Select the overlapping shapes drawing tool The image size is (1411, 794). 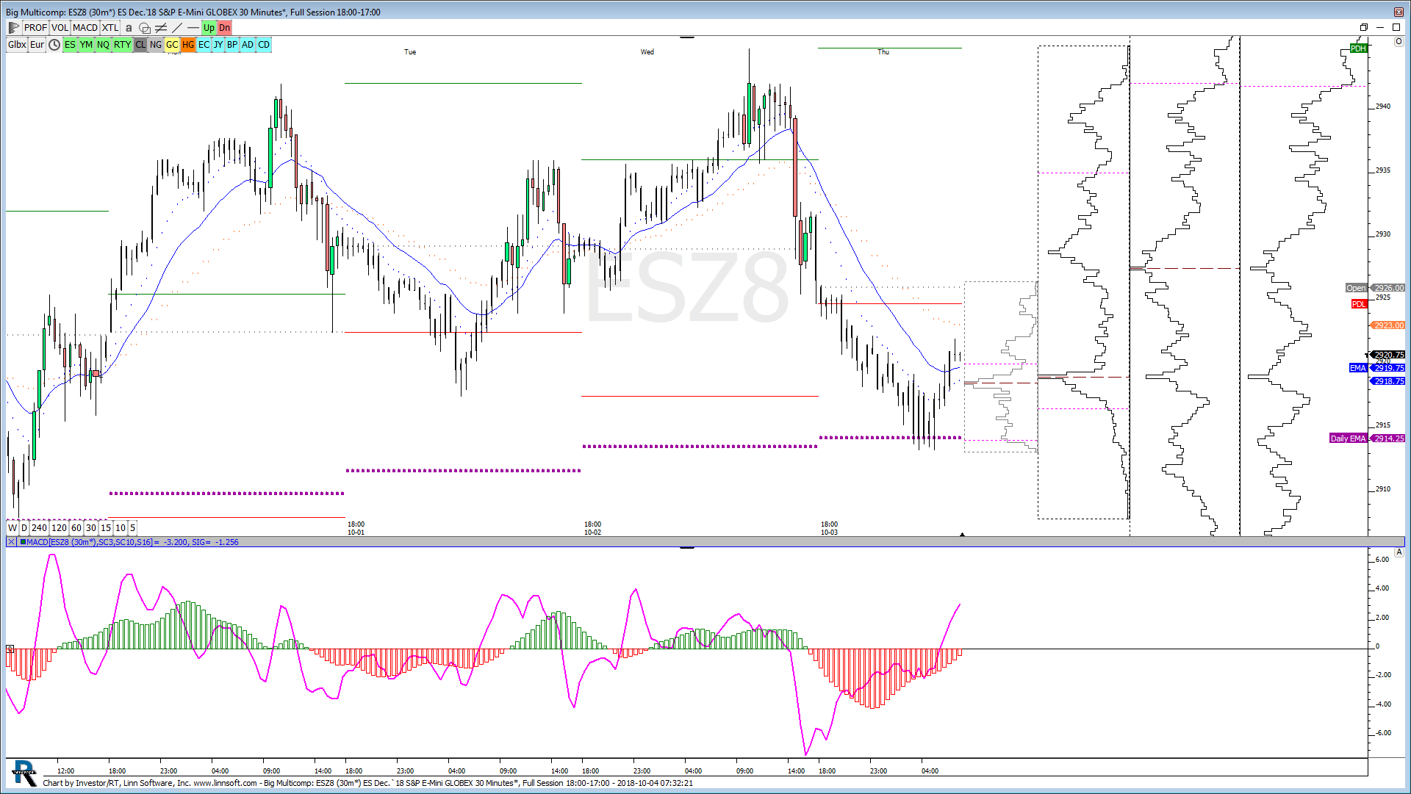[x=145, y=28]
